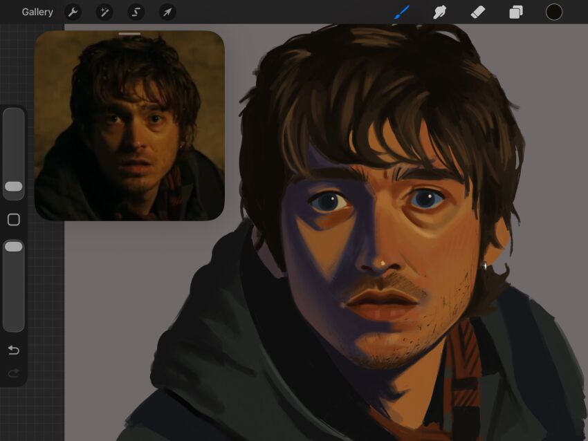Open the Adjustments magic wand menu

point(104,12)
